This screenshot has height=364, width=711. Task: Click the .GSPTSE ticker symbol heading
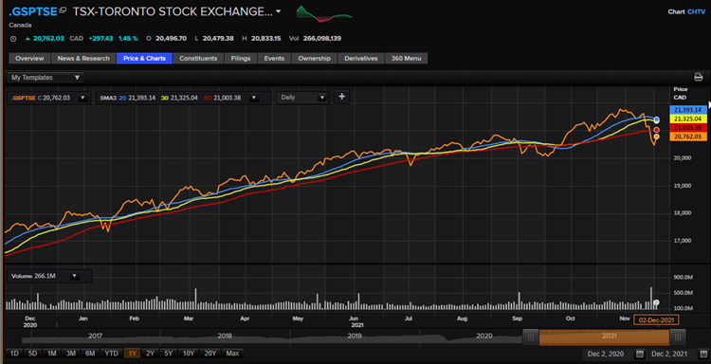tap(33, 11)
